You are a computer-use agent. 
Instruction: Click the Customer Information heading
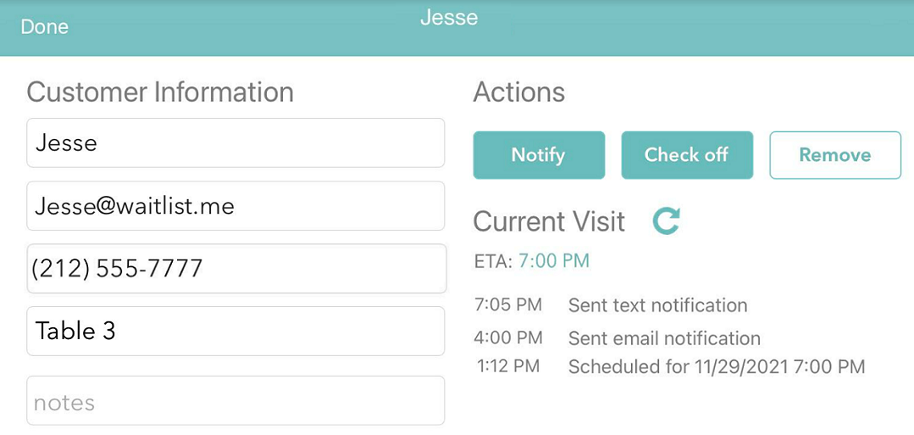point(160,92)
